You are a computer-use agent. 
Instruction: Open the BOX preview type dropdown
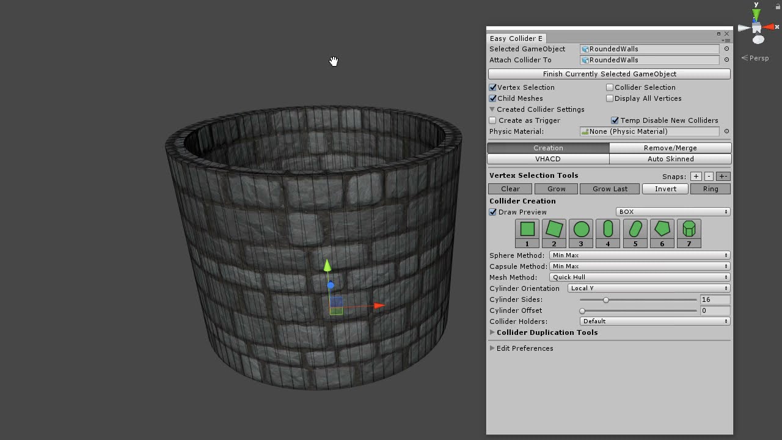point(673,212)
